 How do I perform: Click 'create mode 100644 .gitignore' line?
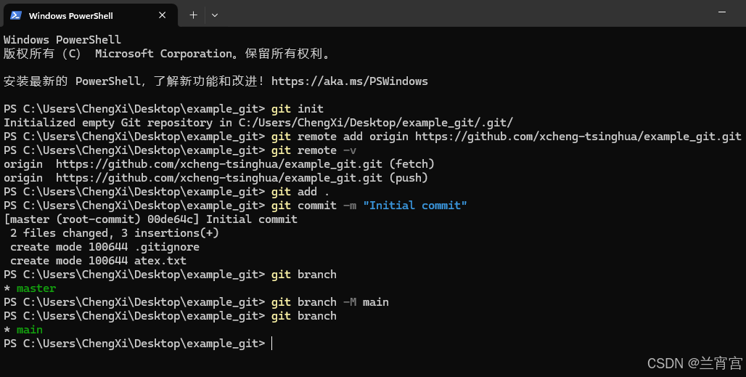pyautogui.click(x=104, y=247)
